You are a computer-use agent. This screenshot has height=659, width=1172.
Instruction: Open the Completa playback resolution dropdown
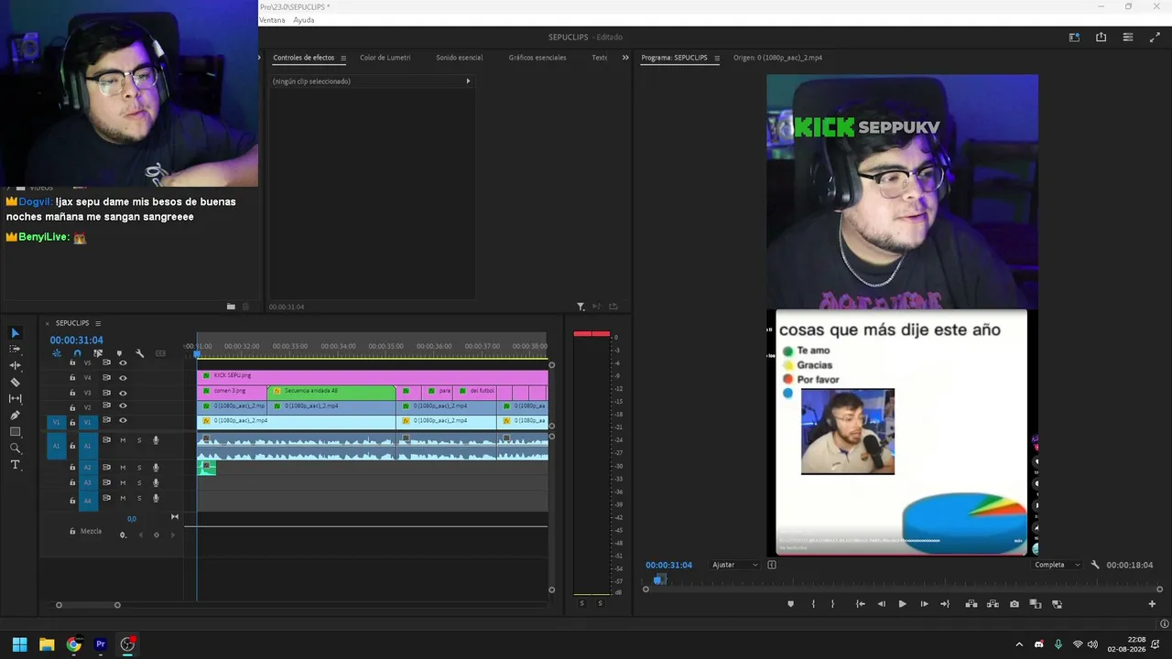[x=1058, y=565]
